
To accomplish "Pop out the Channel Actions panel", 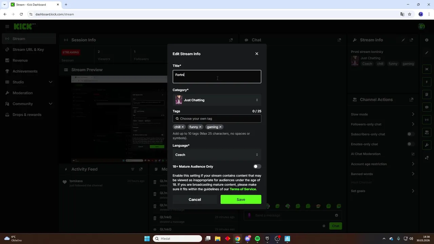I will [411, 100].
